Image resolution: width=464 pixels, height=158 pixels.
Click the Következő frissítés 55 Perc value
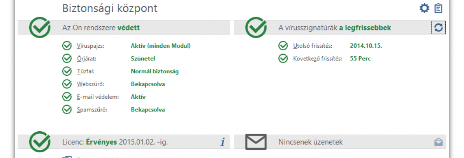coord(360,58)
